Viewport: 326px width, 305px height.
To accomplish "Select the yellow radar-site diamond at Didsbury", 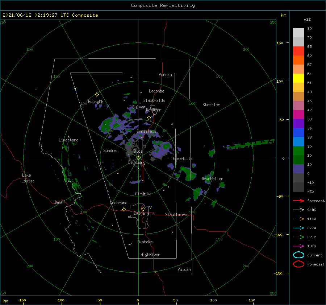I will point(138,158).
